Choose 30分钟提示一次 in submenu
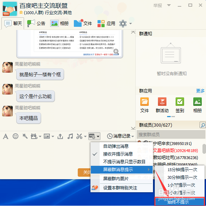The height and width of the screenshot is (206, 206). tap(180, 177)
